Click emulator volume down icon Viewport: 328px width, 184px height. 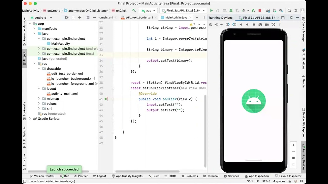point(222,25)
